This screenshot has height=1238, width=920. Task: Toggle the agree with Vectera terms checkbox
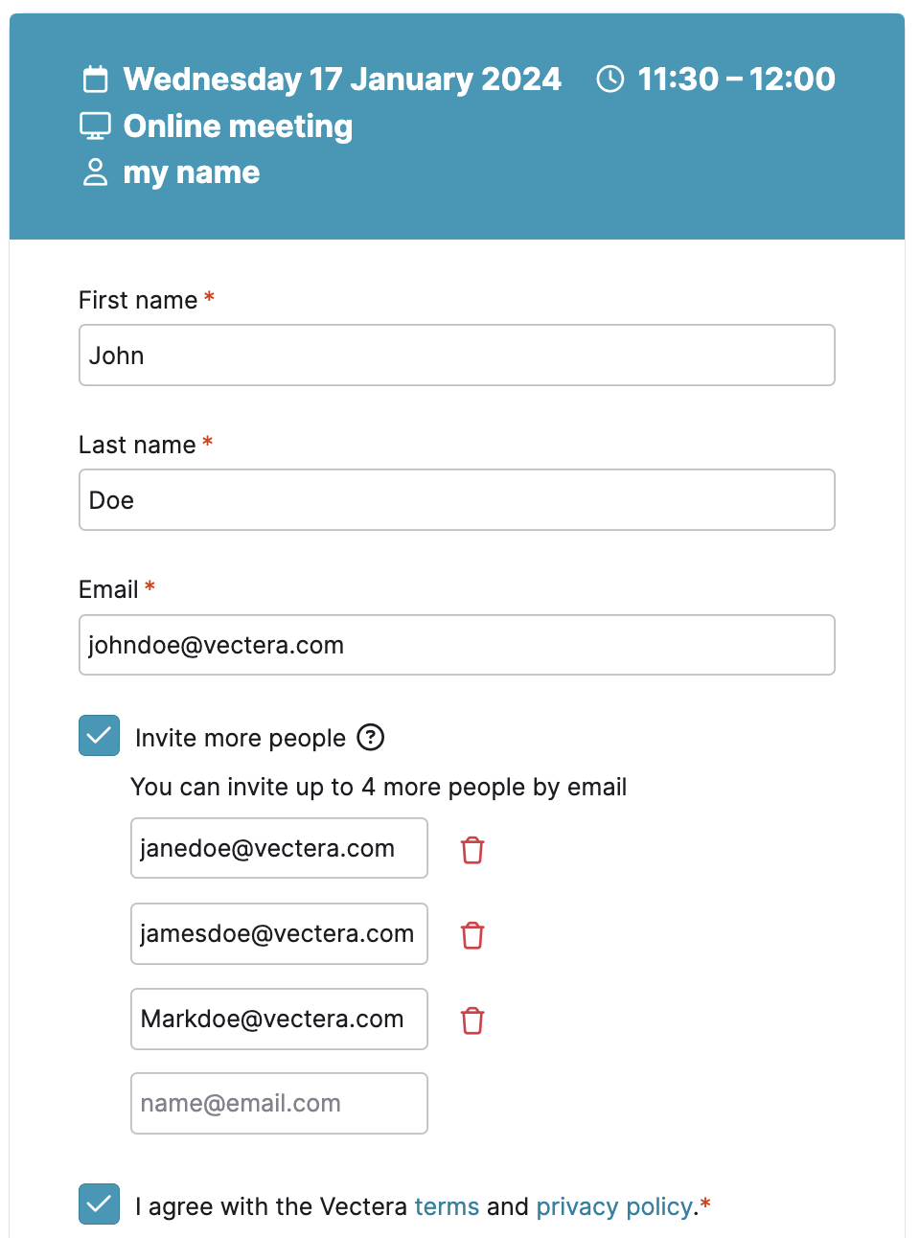click(100, 1204)
